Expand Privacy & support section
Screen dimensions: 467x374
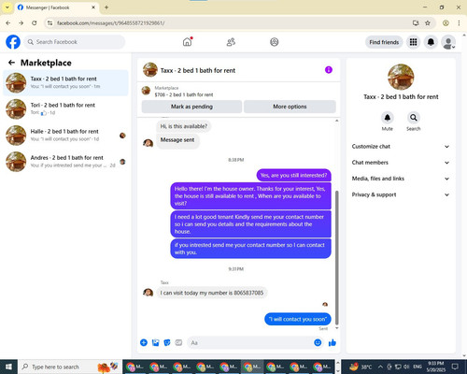pos(401,194)
